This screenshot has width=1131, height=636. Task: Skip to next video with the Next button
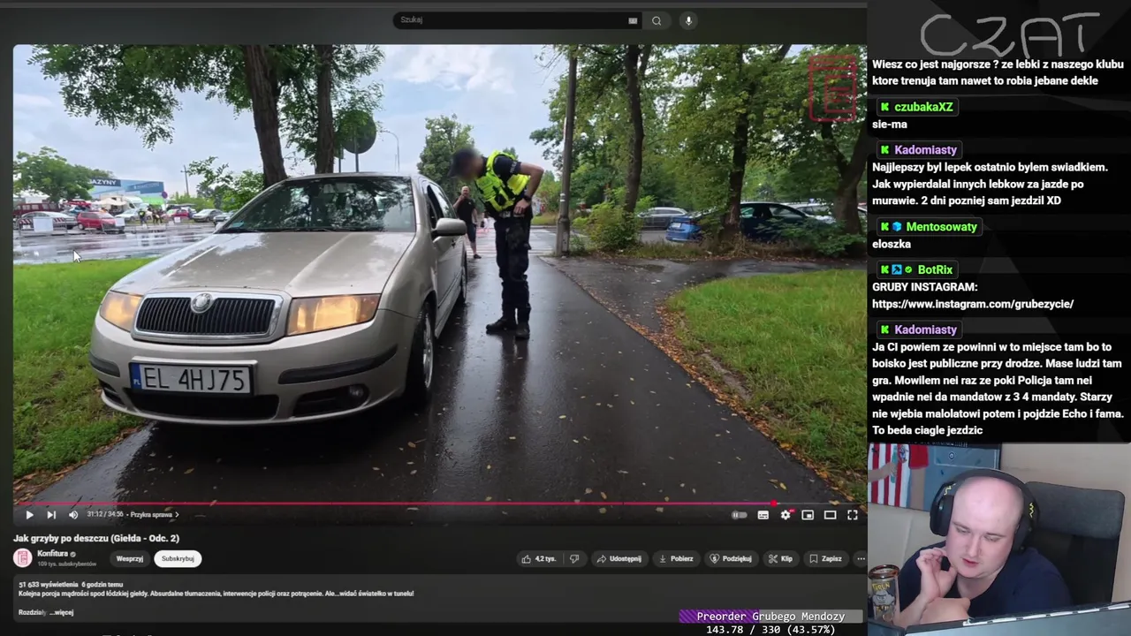point(51,515)
